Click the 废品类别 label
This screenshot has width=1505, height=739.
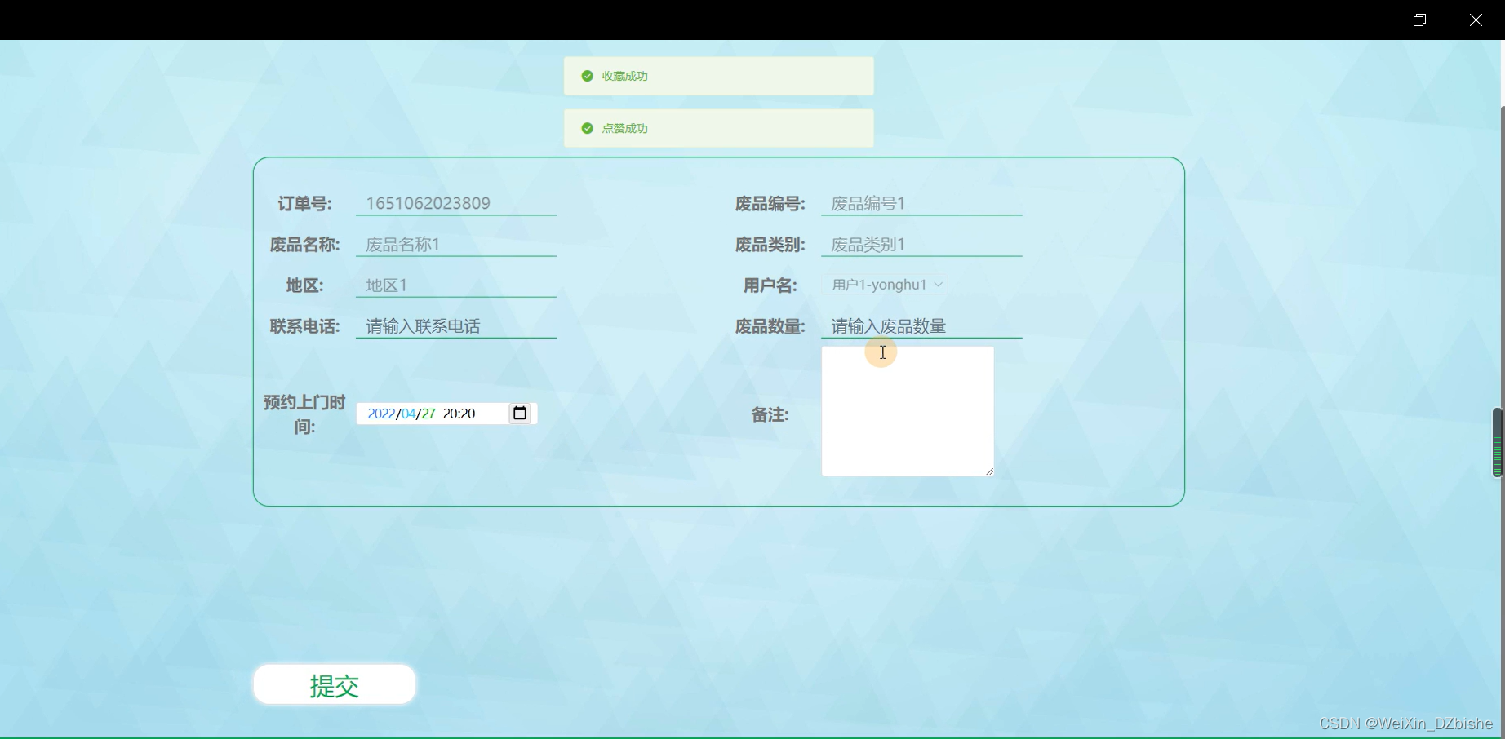click(x=770, y=245)
